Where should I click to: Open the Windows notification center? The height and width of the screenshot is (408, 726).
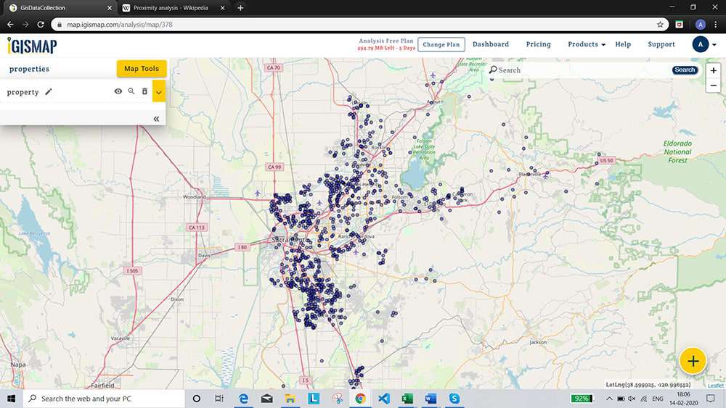click(710, 399)
